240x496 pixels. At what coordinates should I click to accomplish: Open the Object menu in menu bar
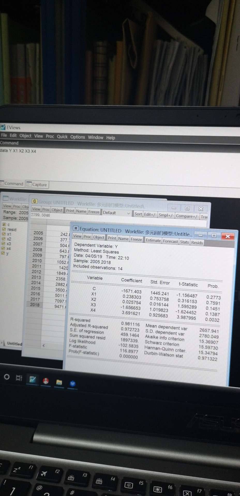(25, 136)
